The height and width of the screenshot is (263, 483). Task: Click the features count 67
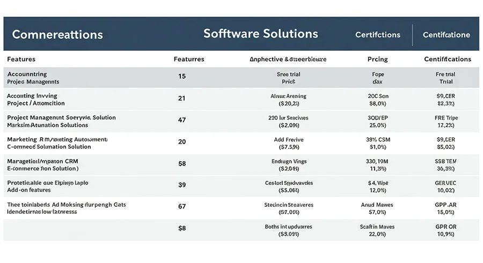[182, 206]
